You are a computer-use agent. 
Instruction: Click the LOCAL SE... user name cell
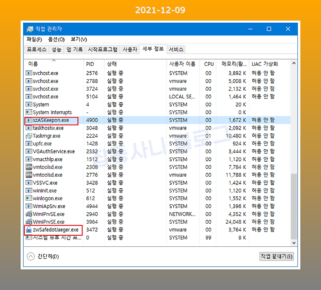[x=182, y=97]
